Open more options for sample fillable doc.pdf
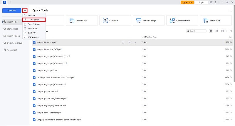This screenshot has width=235, height=126. coord(135,42)
